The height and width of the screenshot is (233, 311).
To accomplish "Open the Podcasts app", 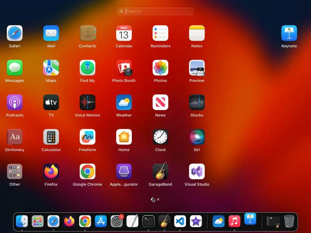I will 15,102.
